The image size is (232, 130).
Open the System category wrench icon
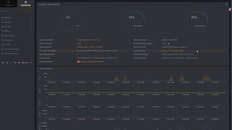[x=3, y=22]
